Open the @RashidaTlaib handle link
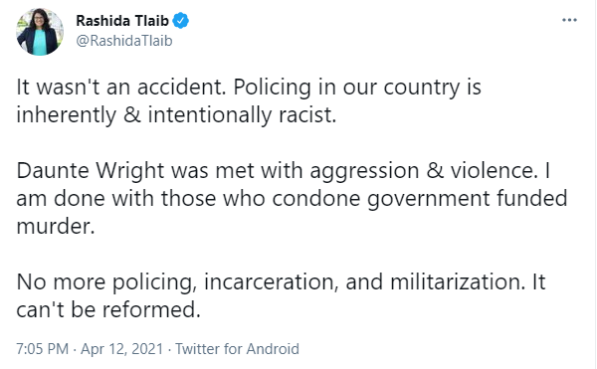 click(124, 41)
